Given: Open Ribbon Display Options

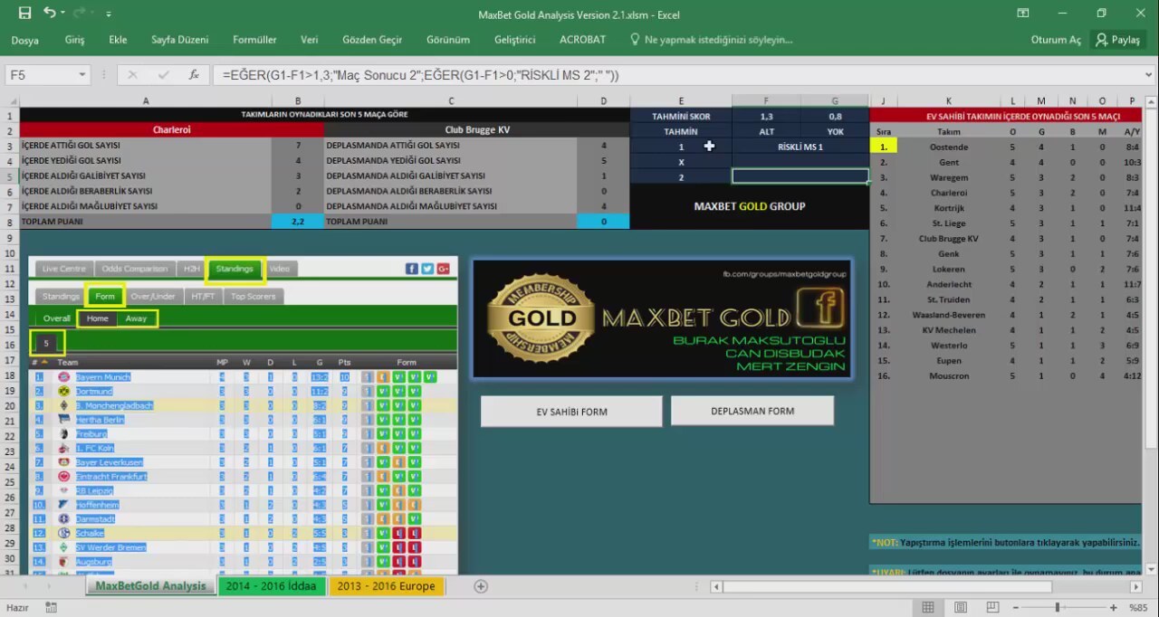Looking at the screenshot, I should pyautogui.click(x=1022, y=14).
